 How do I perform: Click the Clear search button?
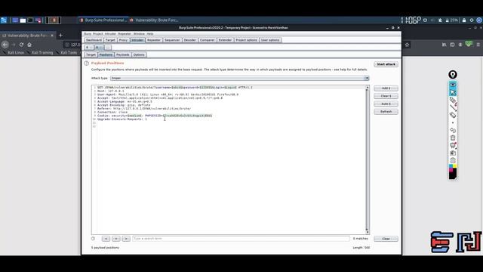click(386, 239)
